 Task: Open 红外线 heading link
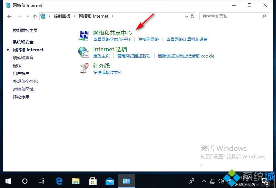pos(101,66)
